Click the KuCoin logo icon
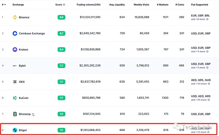This screenshot has height=136, width=219. click(15, 98)
